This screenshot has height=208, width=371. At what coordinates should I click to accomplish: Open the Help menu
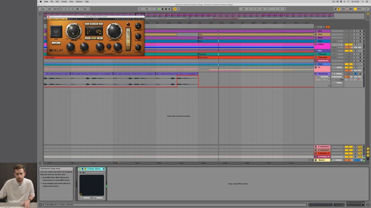click(x=87, y=2)
